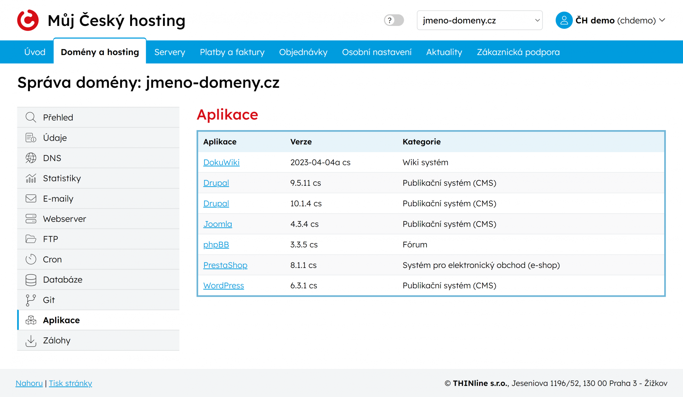The width and height of the screenshot is (683, 397).
Task: Click the 'Fórum' category cell
Action: coord(415,245)
